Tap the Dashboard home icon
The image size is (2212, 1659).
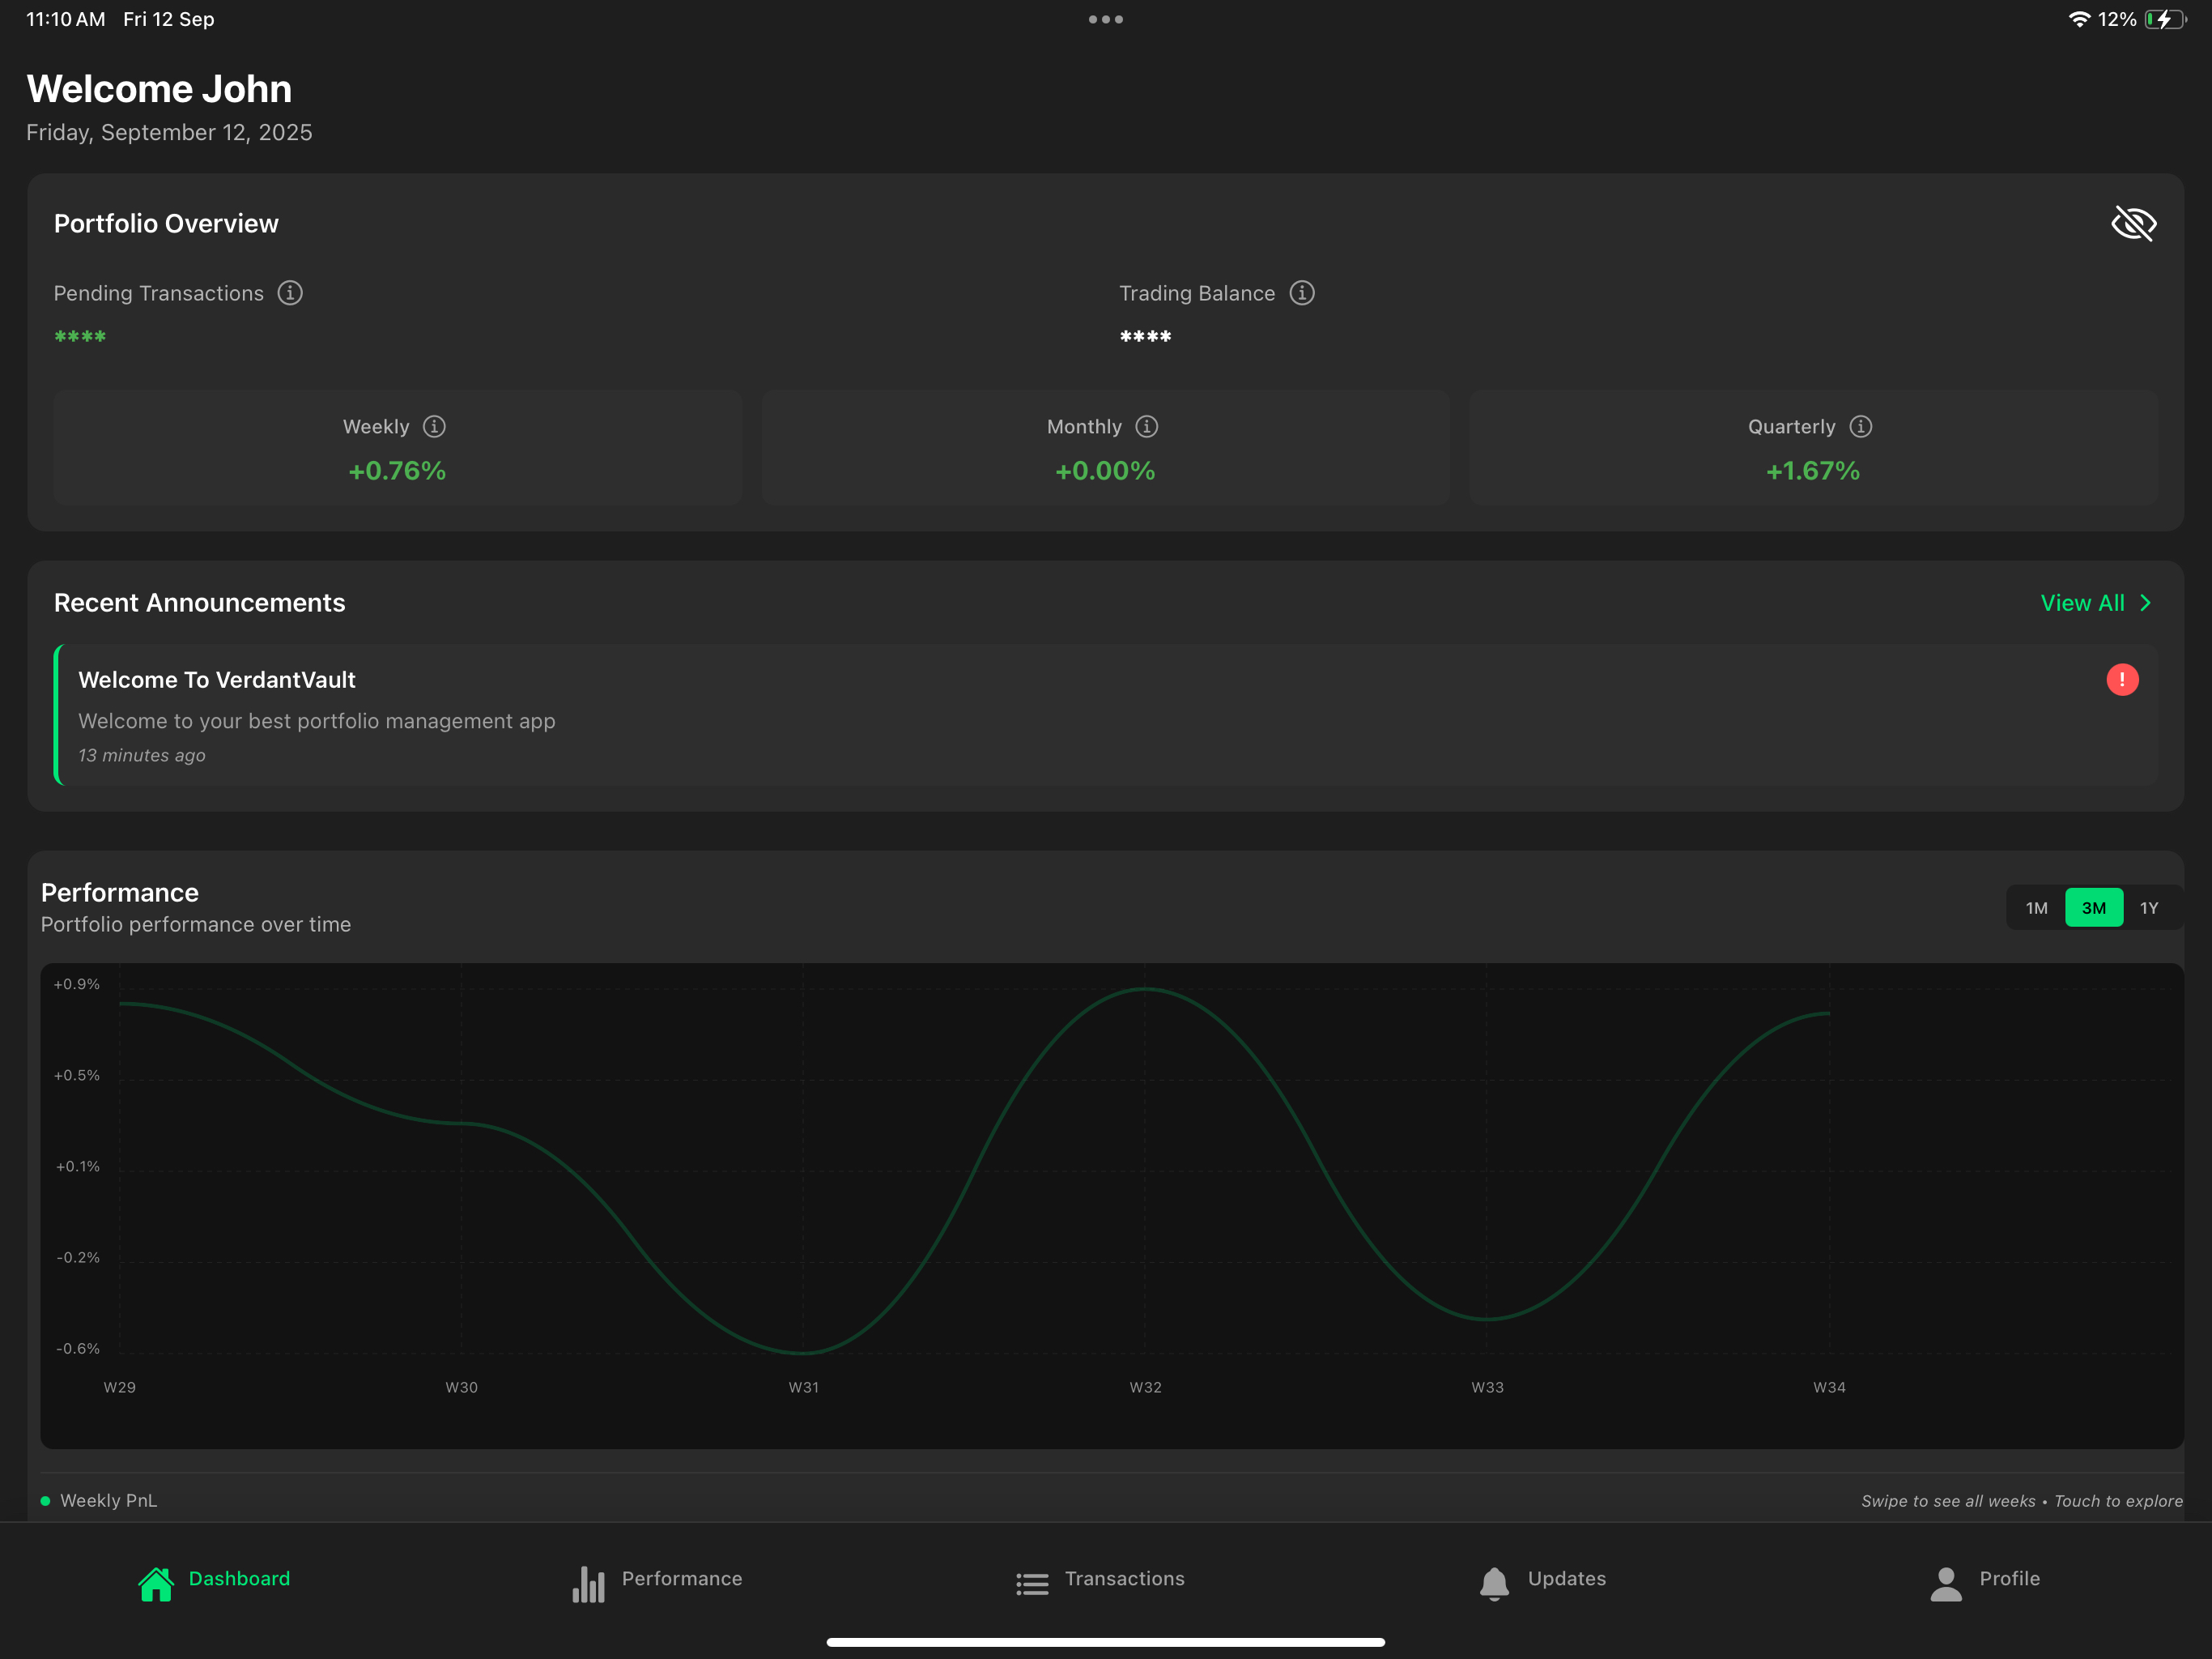pyautogui.click(x=156, y=1584)
